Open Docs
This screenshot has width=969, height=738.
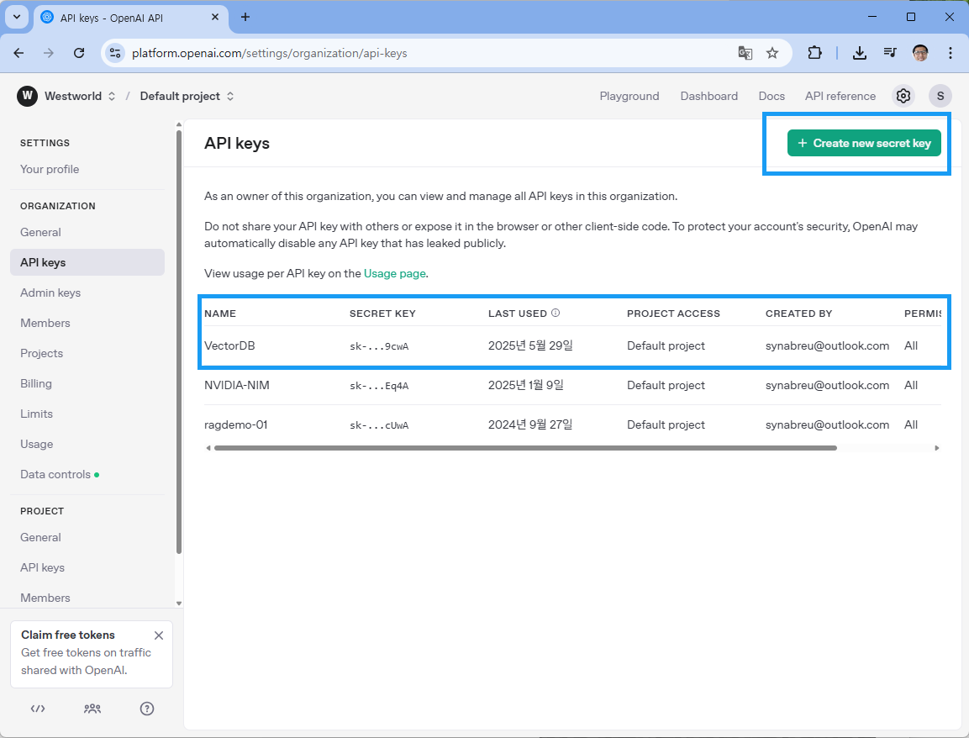772,96
